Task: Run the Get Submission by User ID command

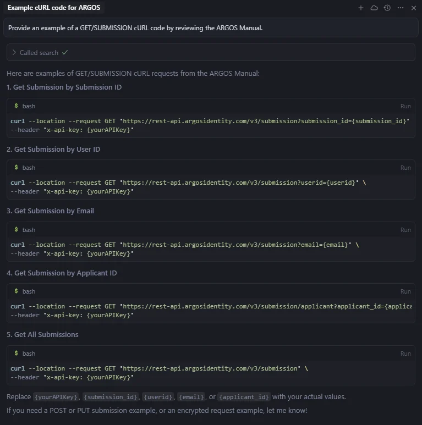Action: point(405,168)
